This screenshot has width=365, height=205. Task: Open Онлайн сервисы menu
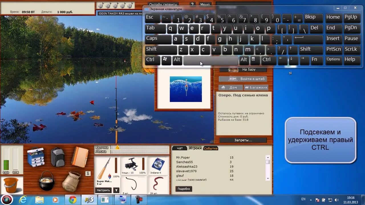(x=163, y=4)
